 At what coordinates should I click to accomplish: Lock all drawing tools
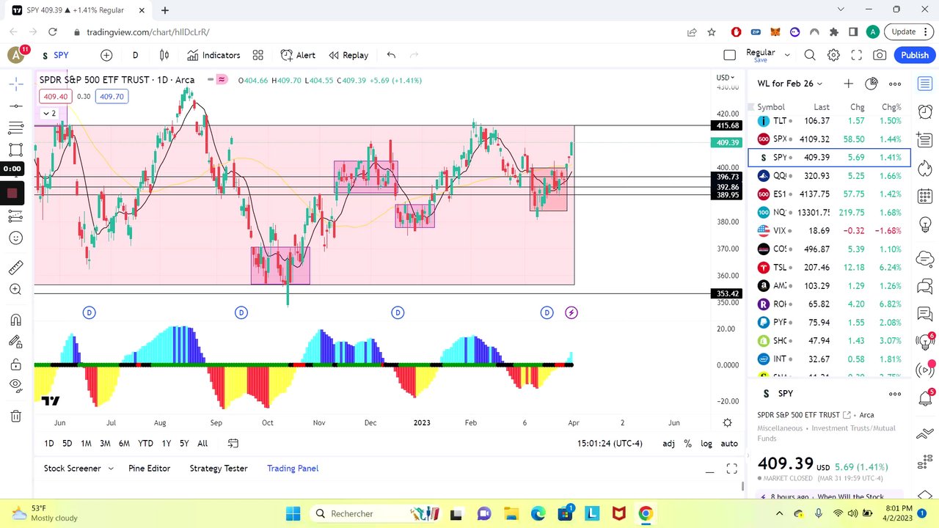[x=16, y=364]
